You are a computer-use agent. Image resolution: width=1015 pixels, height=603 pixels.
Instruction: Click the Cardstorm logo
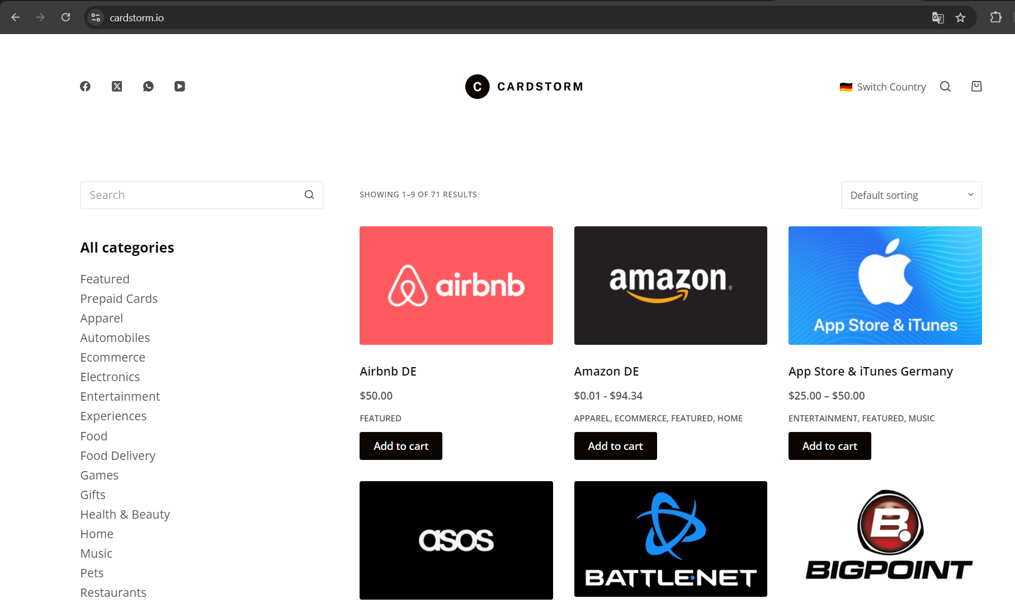[524, 87]
